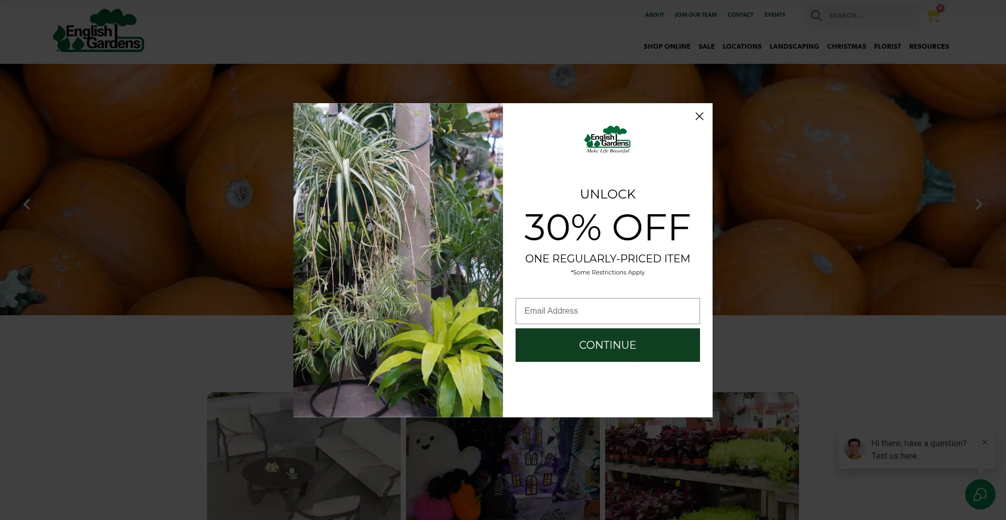Go to previous slide arrow
1006x520 pixels.
pyautogui.click(x=27, y=204)
